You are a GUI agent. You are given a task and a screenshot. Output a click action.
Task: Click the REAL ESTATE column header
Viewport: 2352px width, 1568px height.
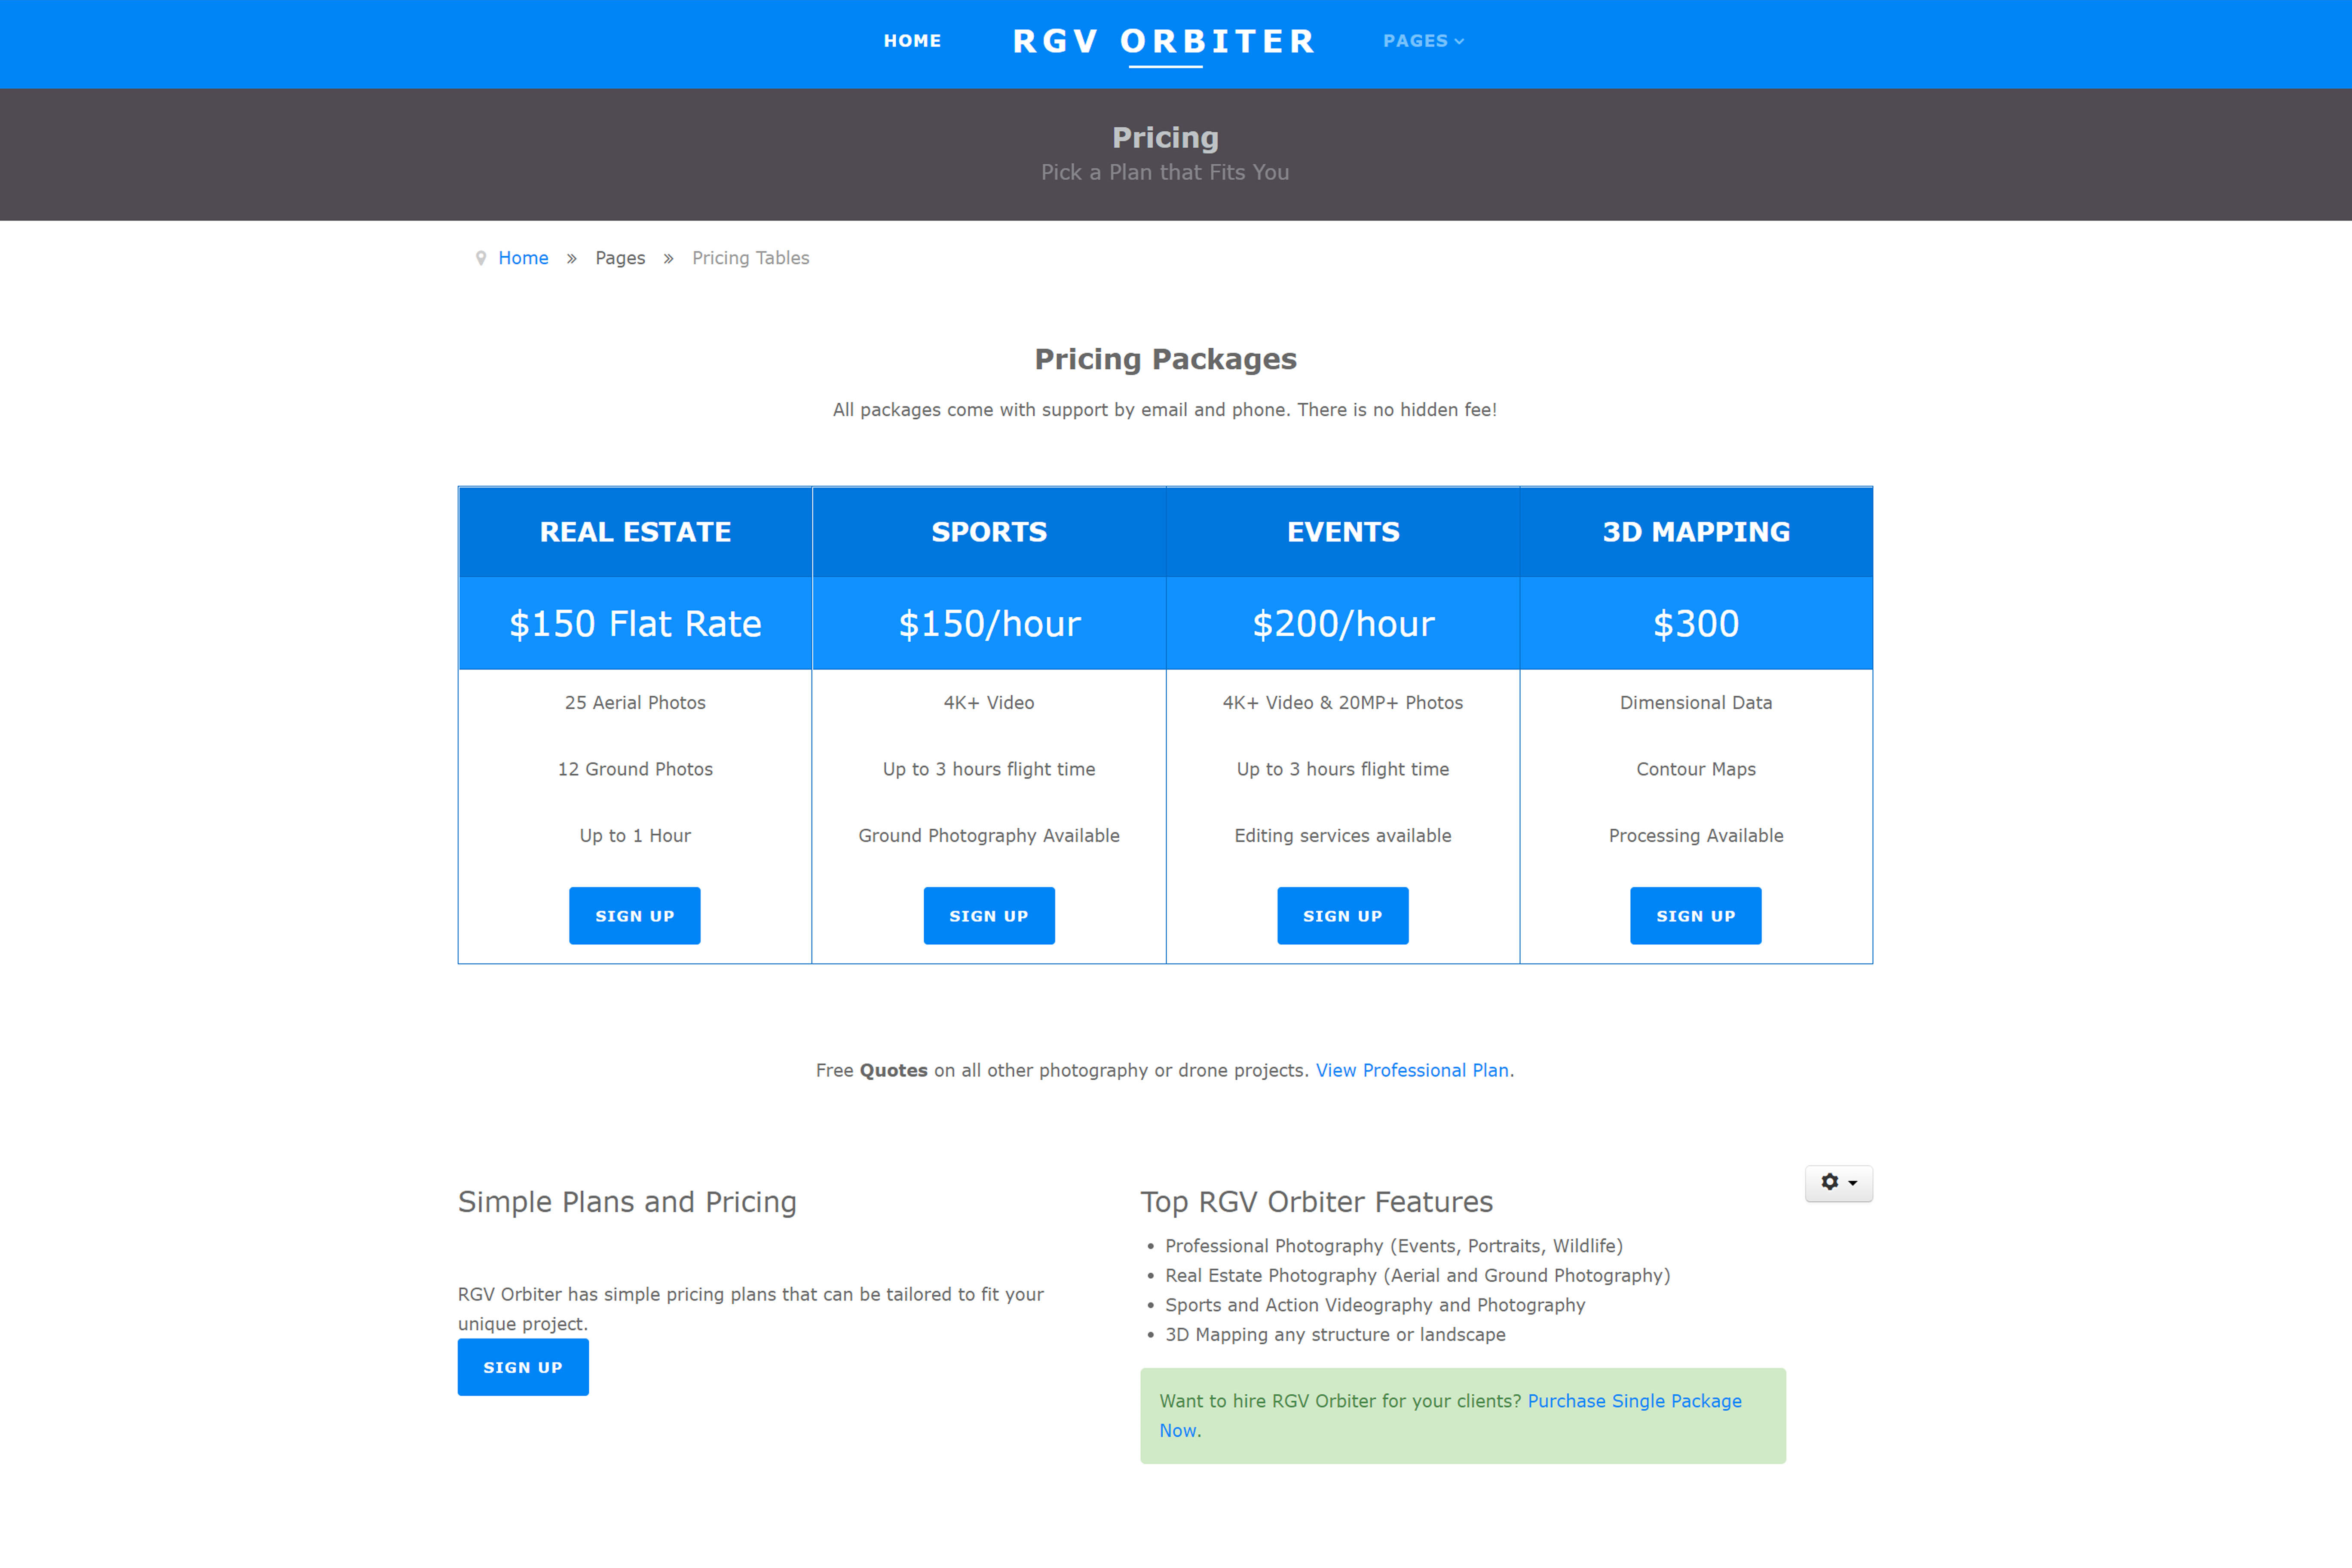(635, 532)
